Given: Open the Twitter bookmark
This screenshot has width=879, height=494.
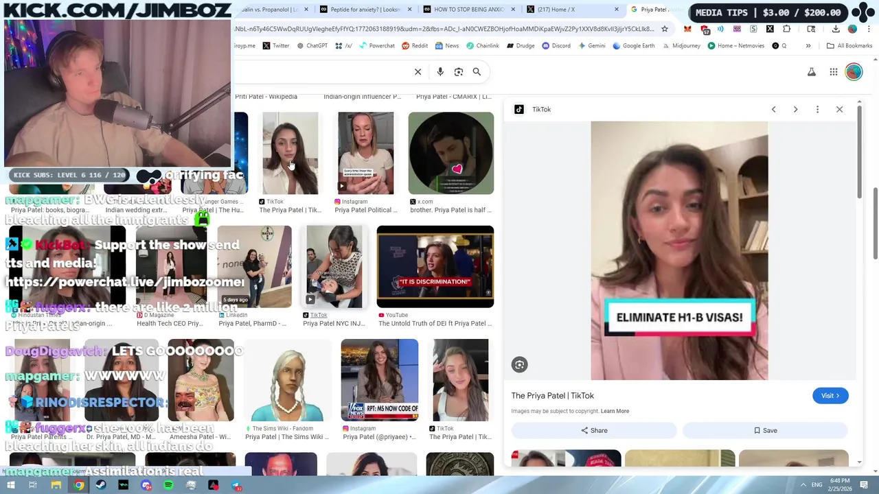Looking at the screenshot, I should click(x=276, y=46).
